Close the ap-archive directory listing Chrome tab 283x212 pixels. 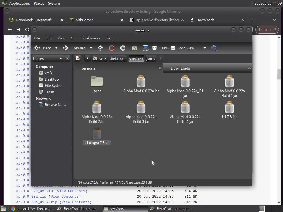point(182,20)
